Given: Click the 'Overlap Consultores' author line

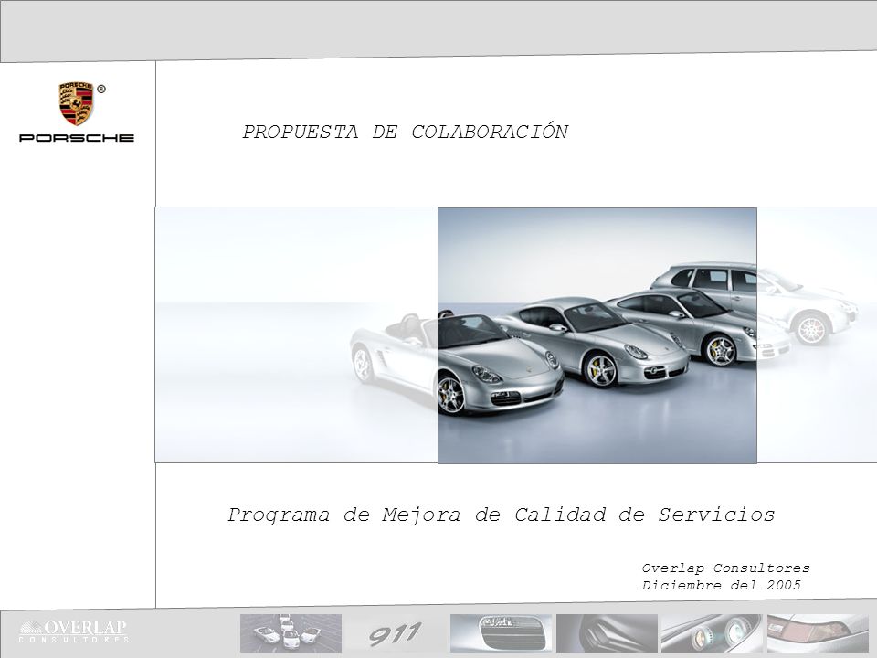Looking at the screenshot, I should (x=725, y=568).
